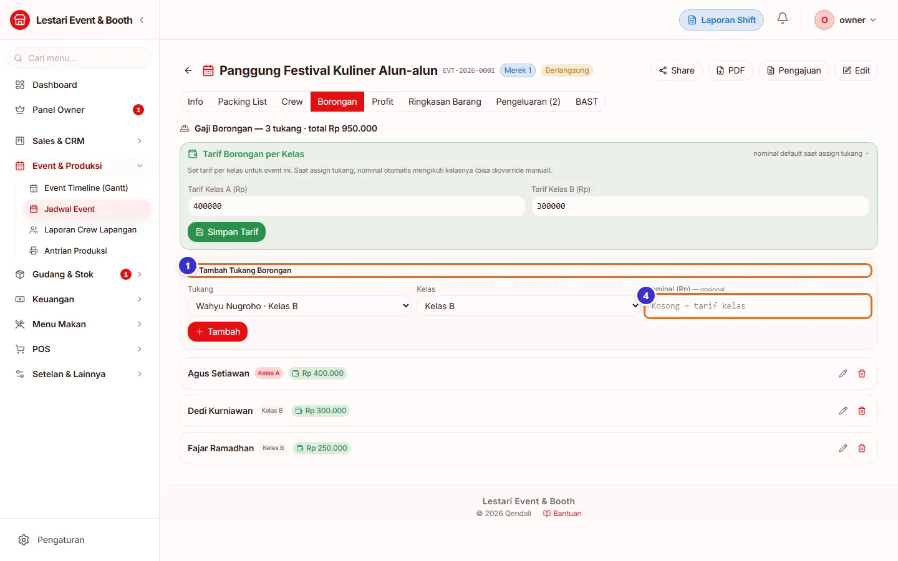Open Panel Owner in the sidebar
The height and width of the screenshot is (561, 898).
tap(80, 110)
